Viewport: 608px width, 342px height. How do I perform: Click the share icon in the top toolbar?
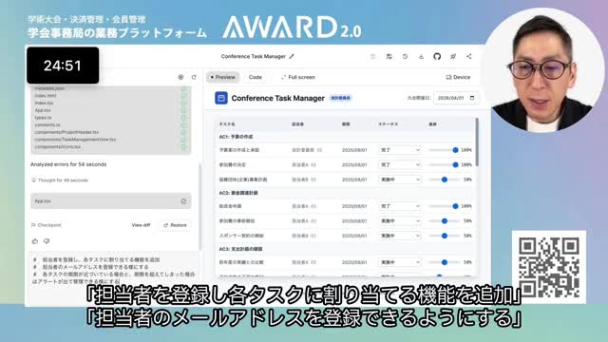point(468,57)
